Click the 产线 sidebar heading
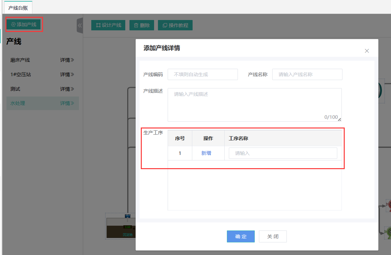 click(14, 42)
